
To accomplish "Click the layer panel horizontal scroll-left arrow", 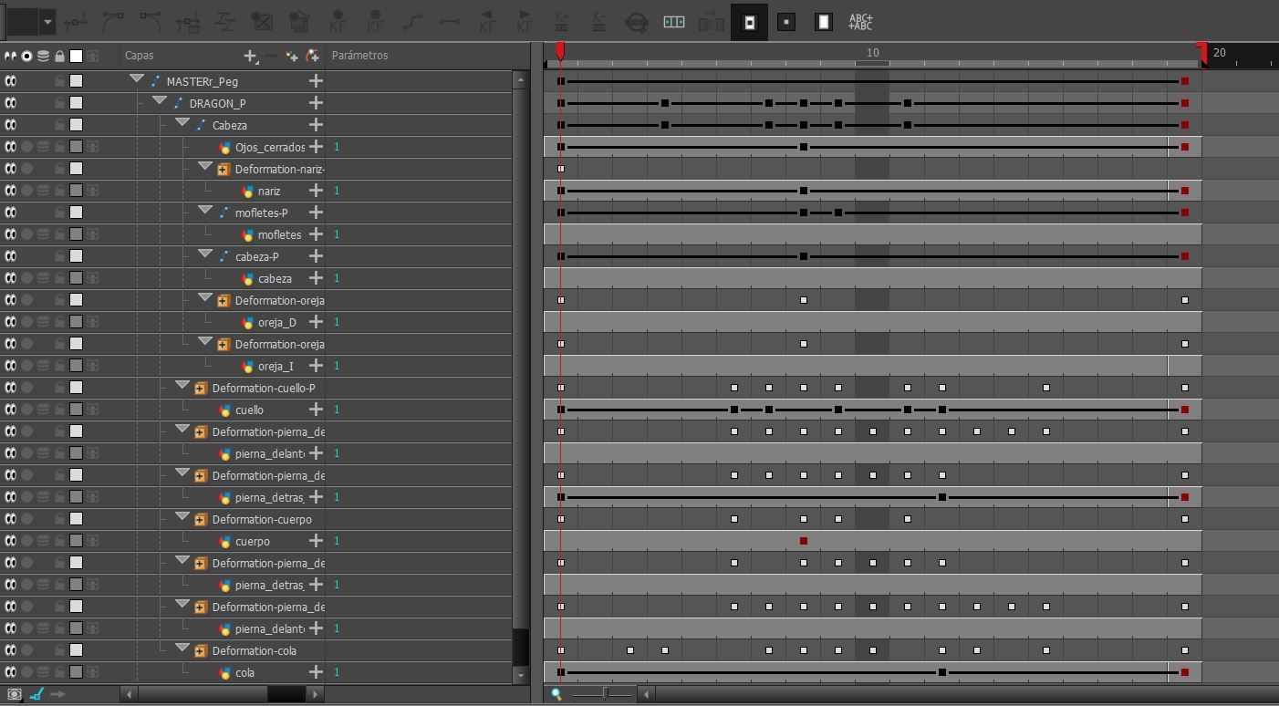I will pos(129,694).
